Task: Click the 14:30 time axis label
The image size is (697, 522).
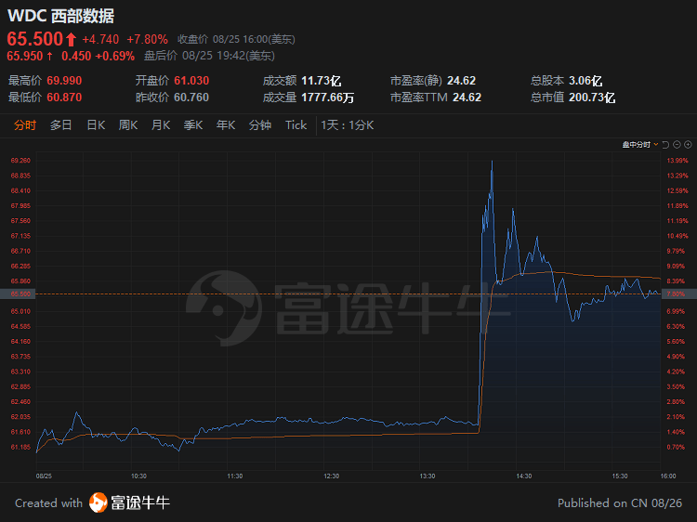Action: pos(524,476)
